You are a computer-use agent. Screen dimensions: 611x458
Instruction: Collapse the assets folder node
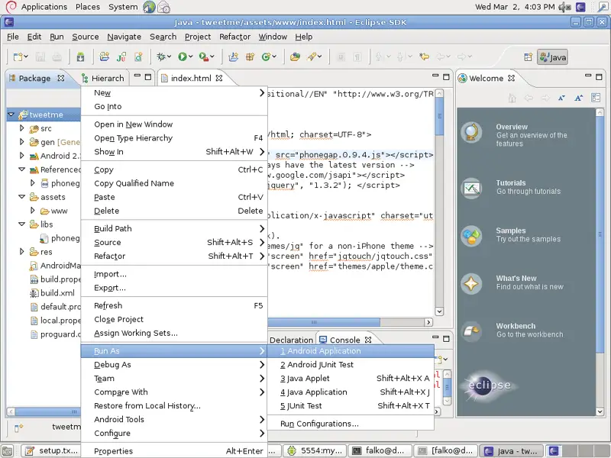point(22,197)
